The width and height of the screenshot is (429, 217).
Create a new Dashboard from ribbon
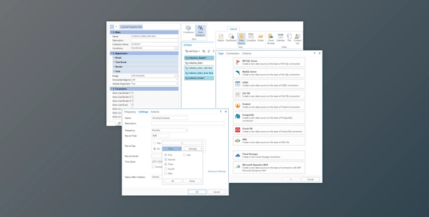click(231, 38)
